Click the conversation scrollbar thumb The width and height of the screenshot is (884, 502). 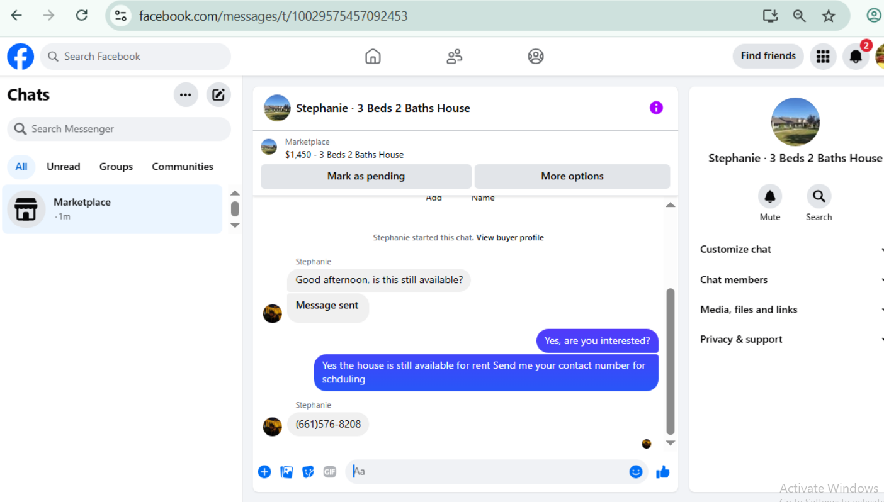pos(671,362)
